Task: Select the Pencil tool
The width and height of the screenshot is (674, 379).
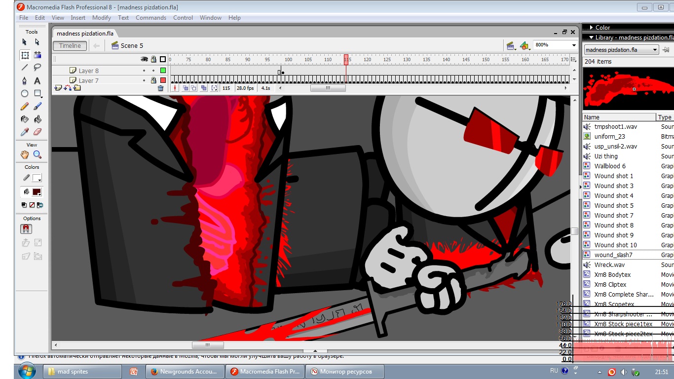Action: click(25, 106)
